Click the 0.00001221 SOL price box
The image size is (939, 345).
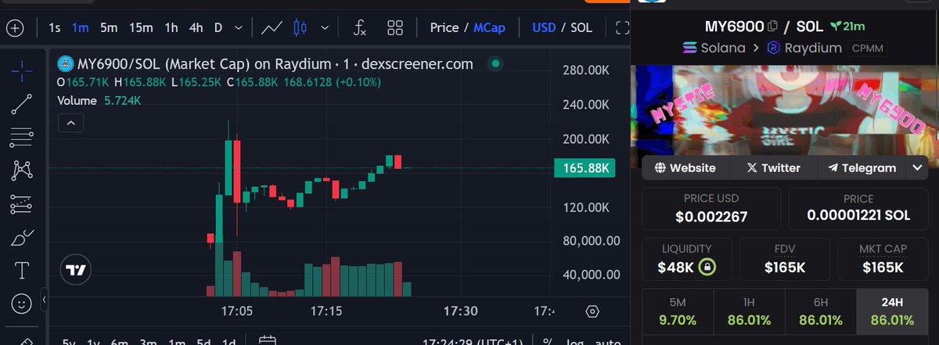[858, 207]
